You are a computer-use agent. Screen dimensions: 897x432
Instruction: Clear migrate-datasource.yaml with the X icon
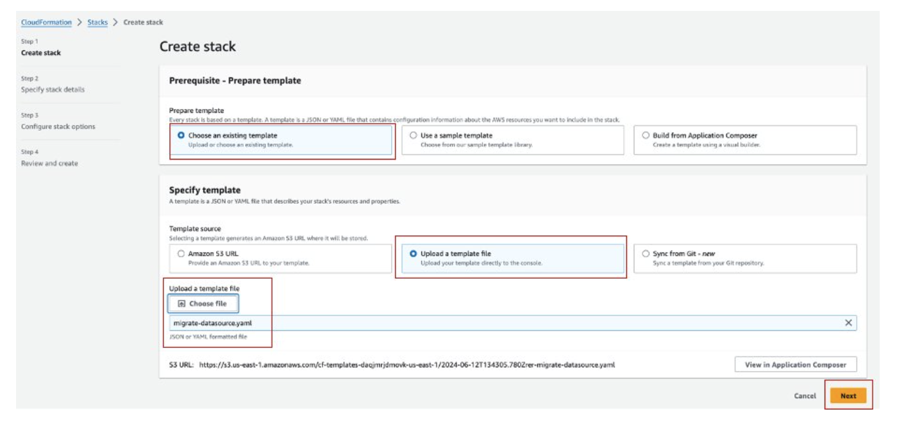click(x=848, y=323)
